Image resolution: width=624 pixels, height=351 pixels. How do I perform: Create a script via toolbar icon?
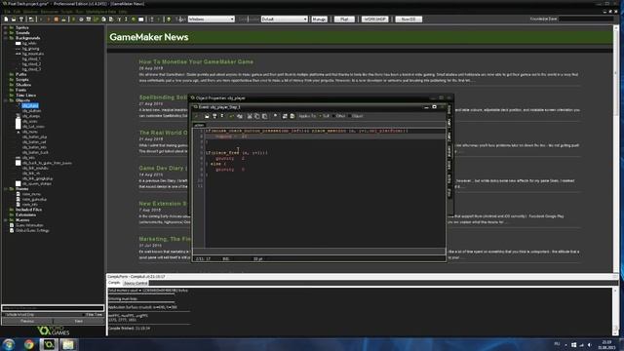[x=103, y=19]
